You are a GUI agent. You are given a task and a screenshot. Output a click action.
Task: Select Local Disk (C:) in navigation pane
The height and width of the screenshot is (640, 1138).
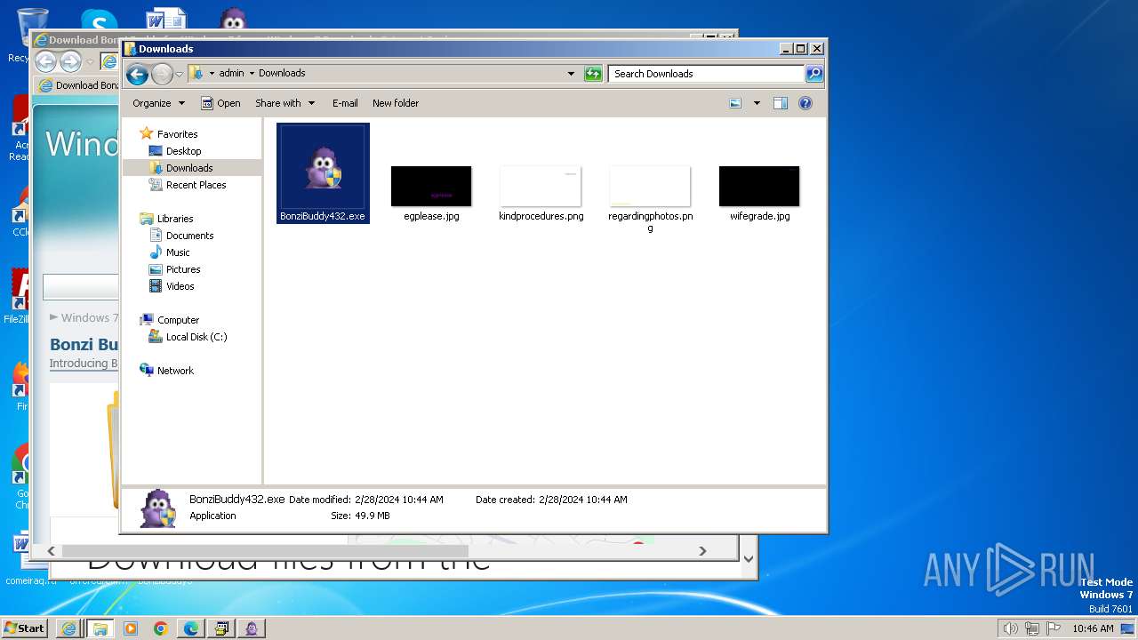(196, 337)
